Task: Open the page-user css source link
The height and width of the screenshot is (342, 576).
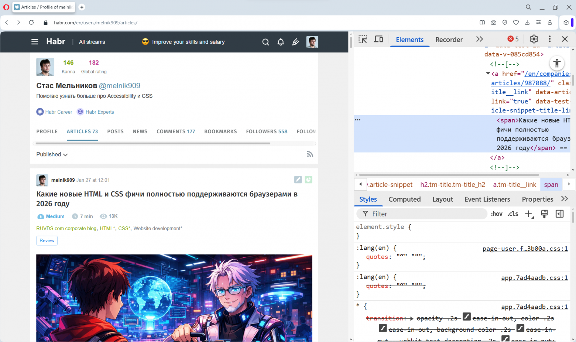Action: pyautogui.click(x=525, y=249)
